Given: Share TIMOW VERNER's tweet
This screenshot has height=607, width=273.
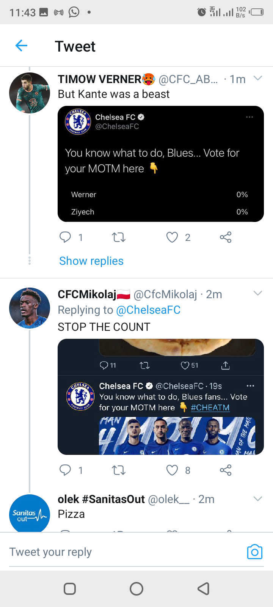Looking at the screenshot, I should pos(226,237).
